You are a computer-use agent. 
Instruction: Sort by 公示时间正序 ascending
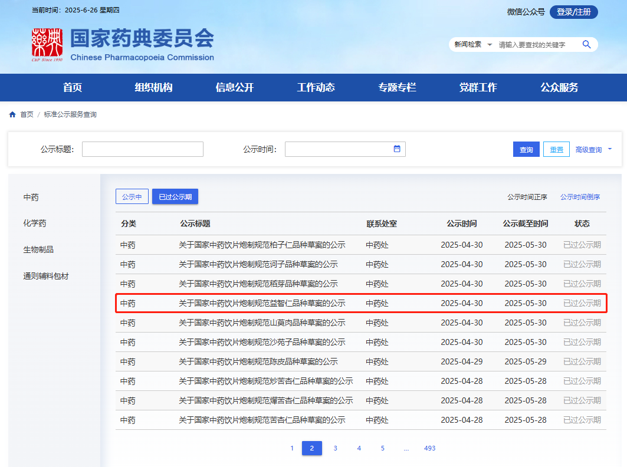click(x=527, y=197)
